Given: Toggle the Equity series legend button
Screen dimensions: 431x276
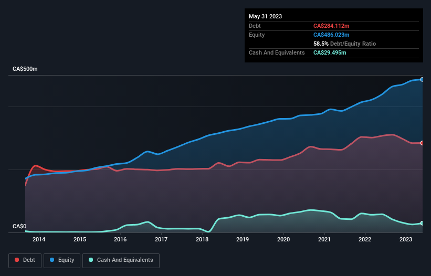Looking at the screenshot, I should (x=62, y=260).
